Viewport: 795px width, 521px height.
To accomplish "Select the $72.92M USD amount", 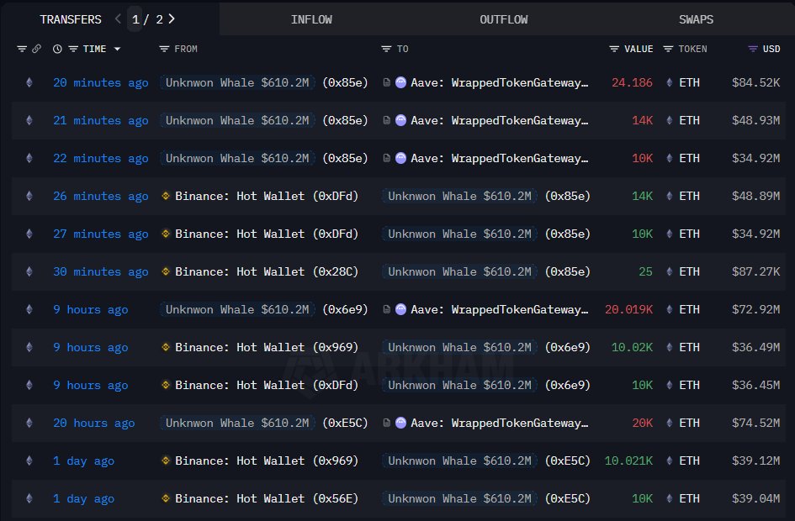I will pos(755,309).
